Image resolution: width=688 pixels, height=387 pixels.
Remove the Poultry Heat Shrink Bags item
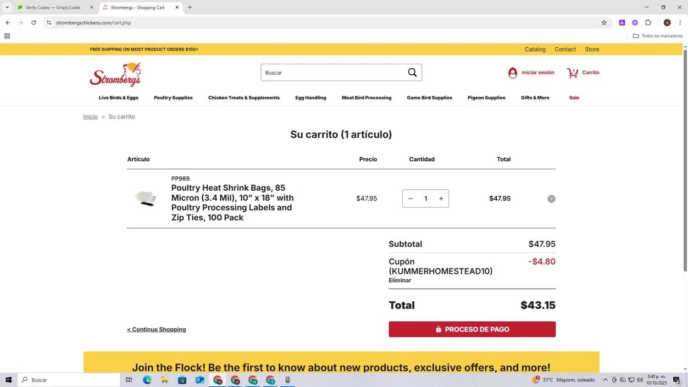pos(551,199)
